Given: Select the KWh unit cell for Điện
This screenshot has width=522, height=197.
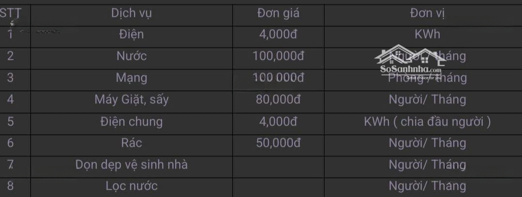Looking at the screenshot, I should coord(427,35).
